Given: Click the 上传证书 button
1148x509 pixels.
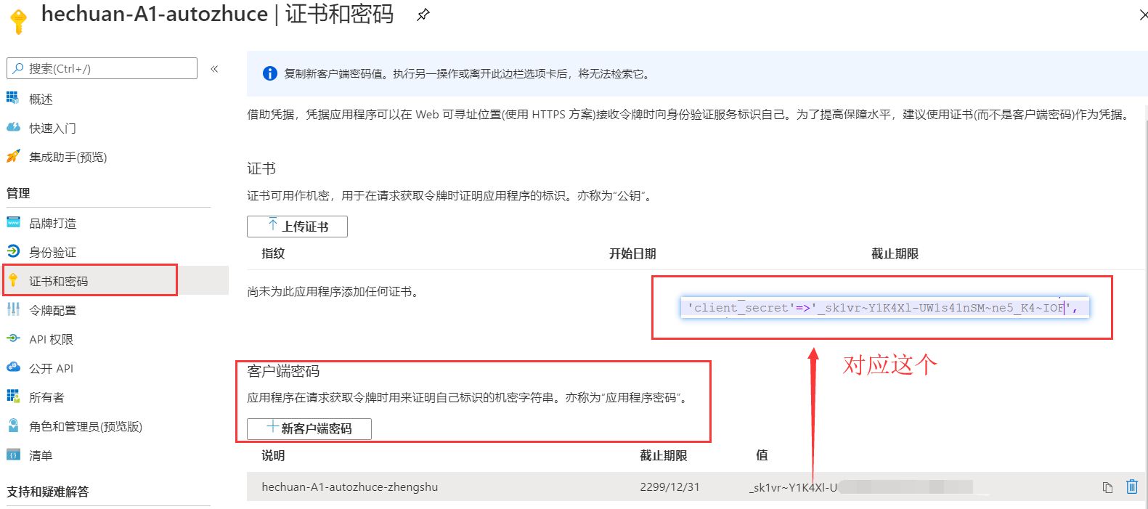Looking at the screenshot, I should click(x=297, y=227).
